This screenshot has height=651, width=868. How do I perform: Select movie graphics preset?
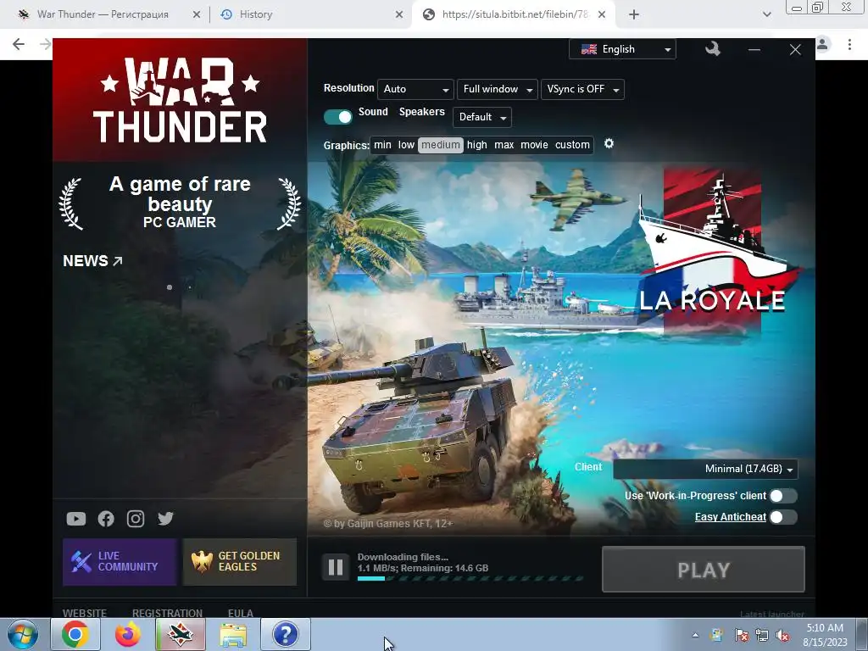[535, 145]
